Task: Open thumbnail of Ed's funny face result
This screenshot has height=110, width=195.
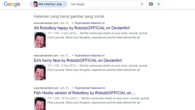Action: pos(40,72)
